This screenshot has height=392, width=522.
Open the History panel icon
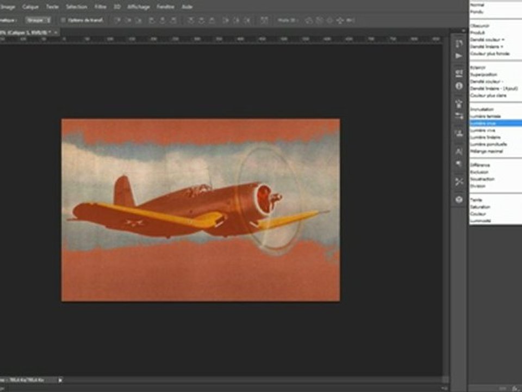click(x=459, y=44)
